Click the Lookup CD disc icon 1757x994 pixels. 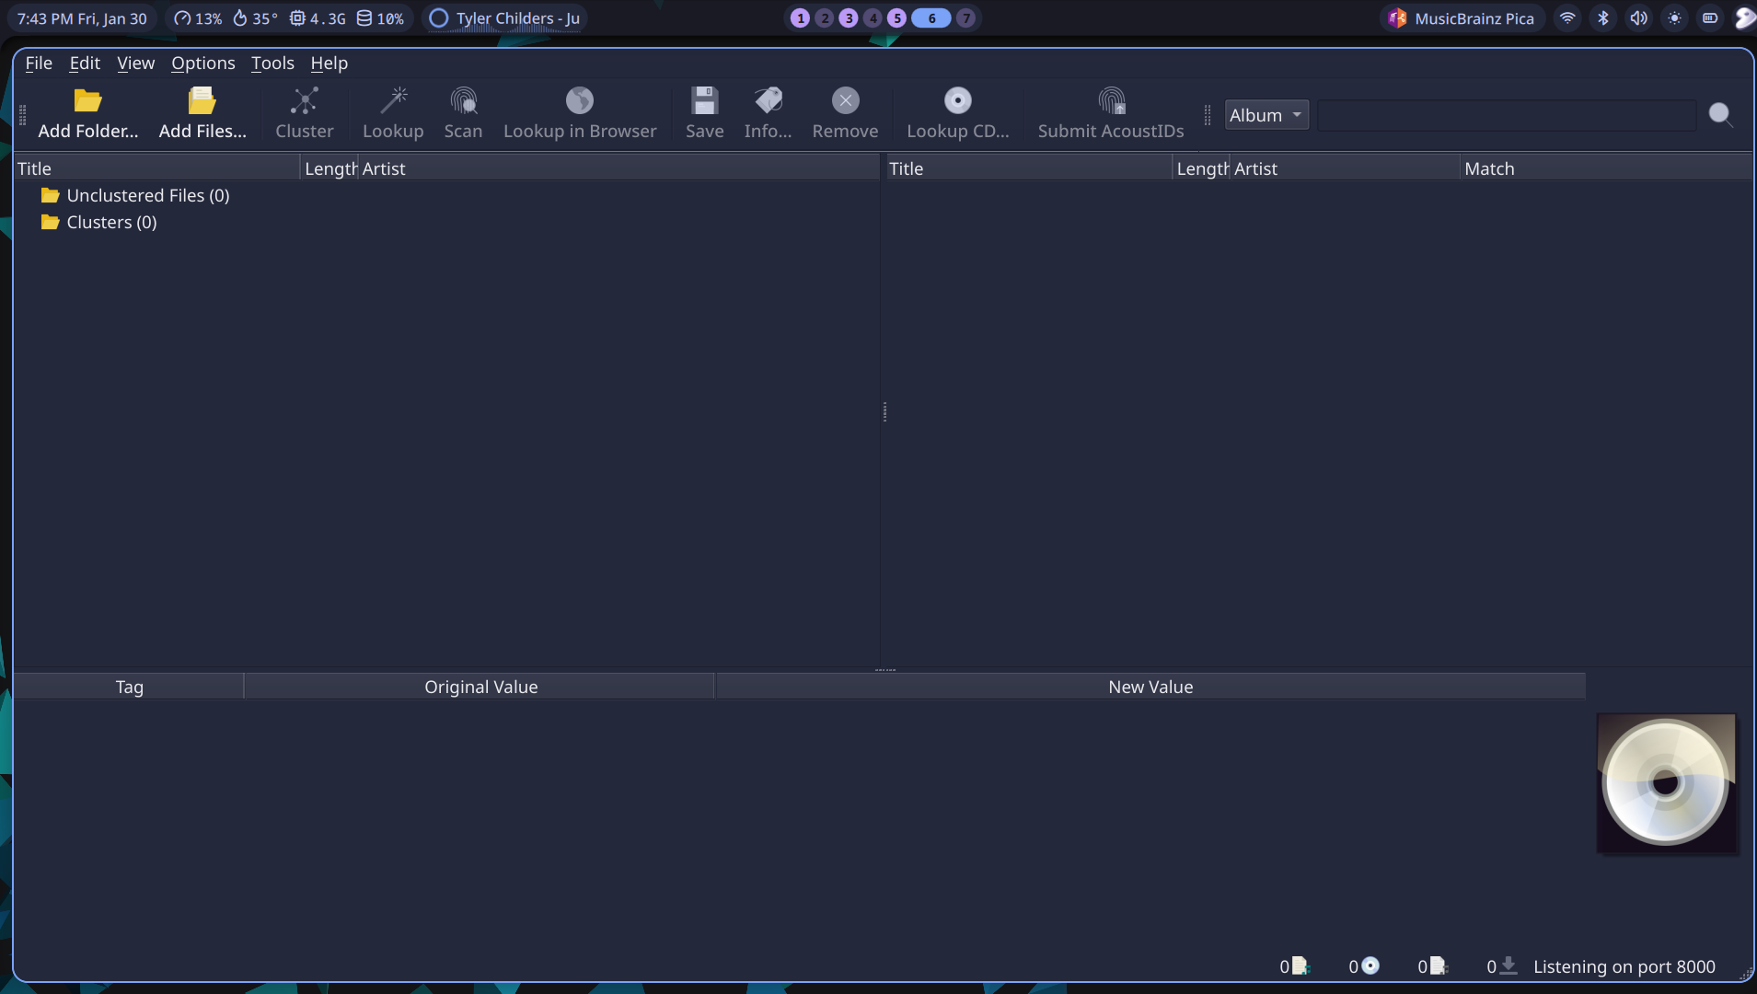point(957,101)
